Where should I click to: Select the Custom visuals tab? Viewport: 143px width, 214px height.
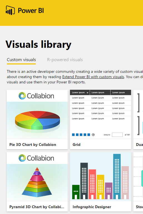tap(21, 60)
